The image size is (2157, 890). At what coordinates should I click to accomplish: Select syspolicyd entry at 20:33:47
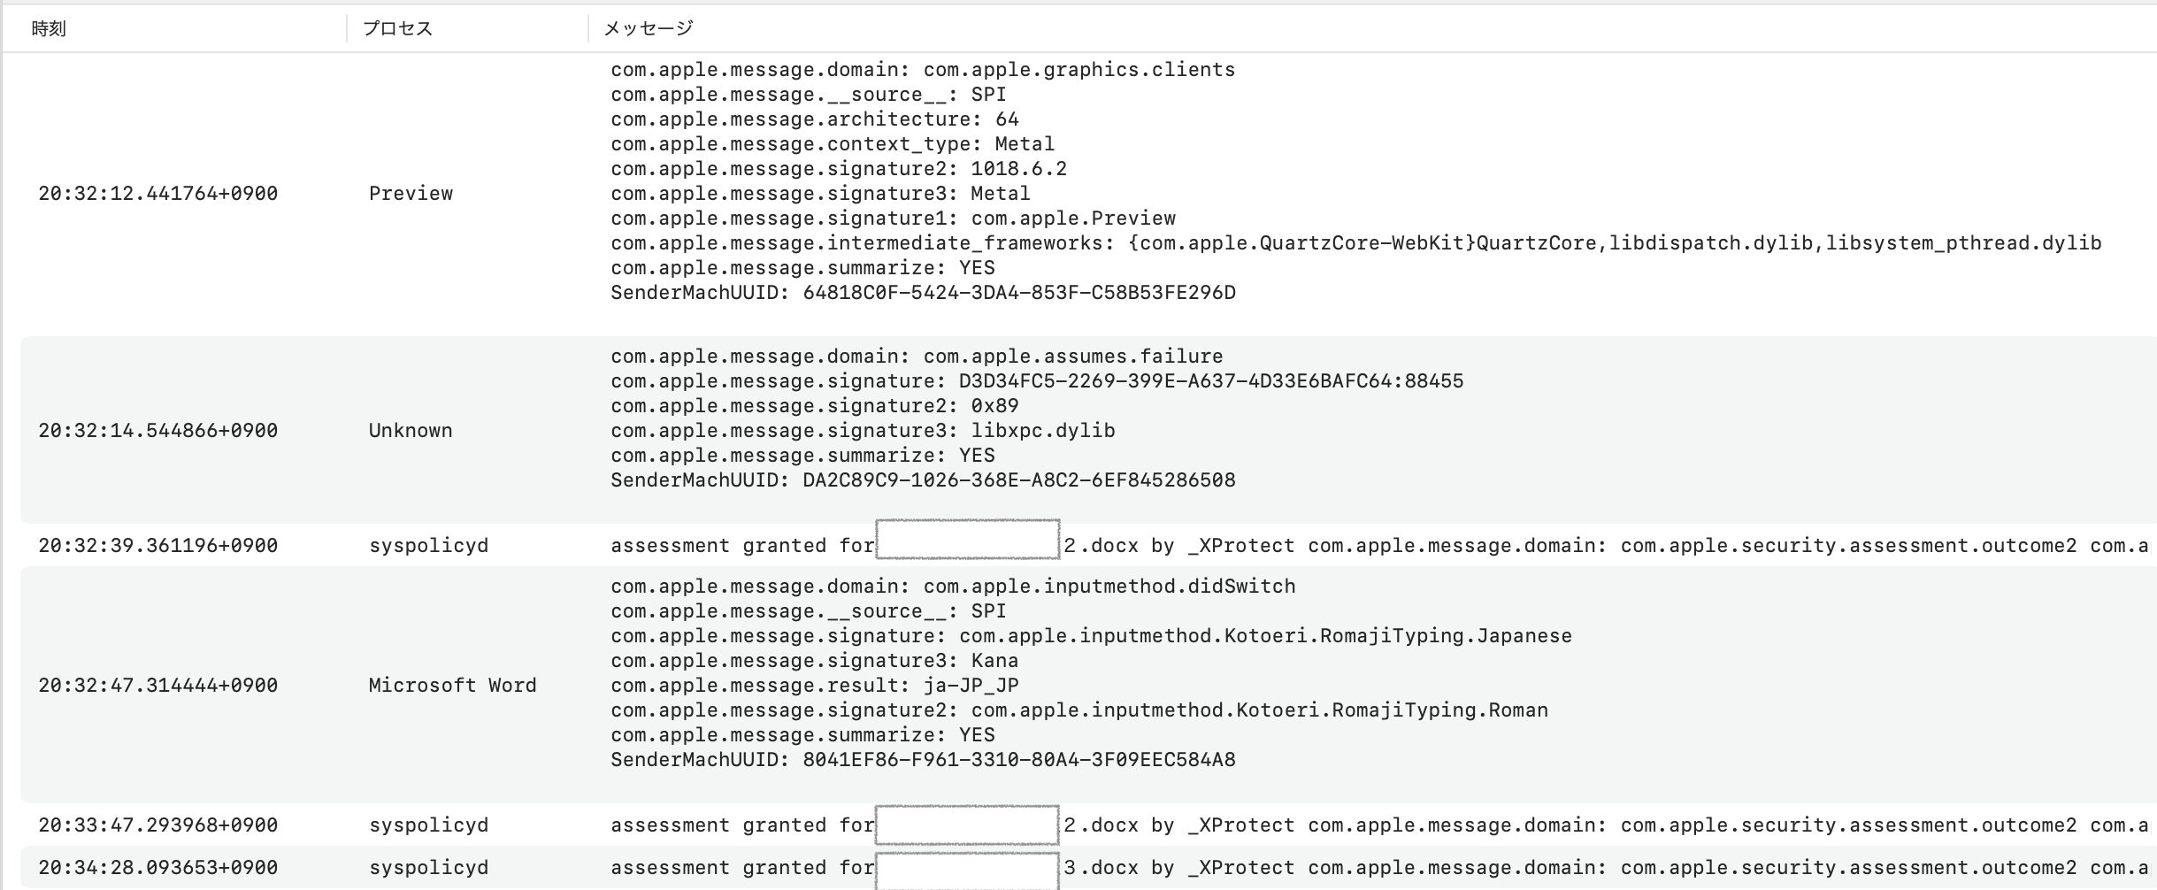428,825
